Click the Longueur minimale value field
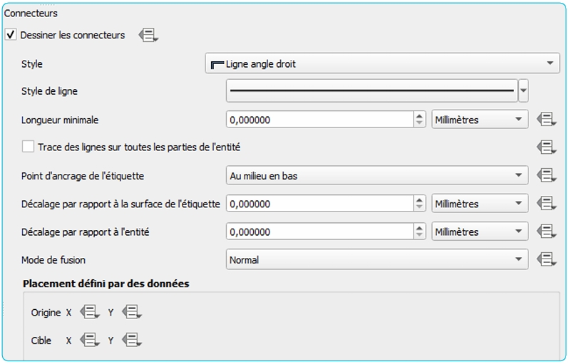Image resolution: width=569 pixels, height=364 pixels. 319,120
